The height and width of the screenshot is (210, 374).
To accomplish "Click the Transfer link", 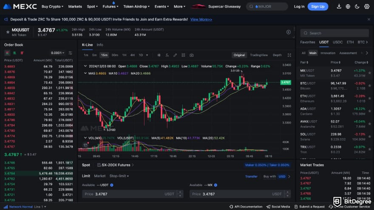I will tap(251, 176).
